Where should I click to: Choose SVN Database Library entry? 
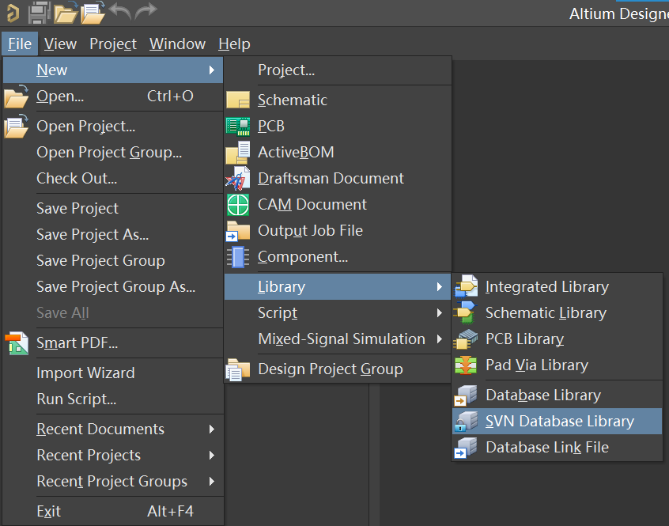click(557, 422)
